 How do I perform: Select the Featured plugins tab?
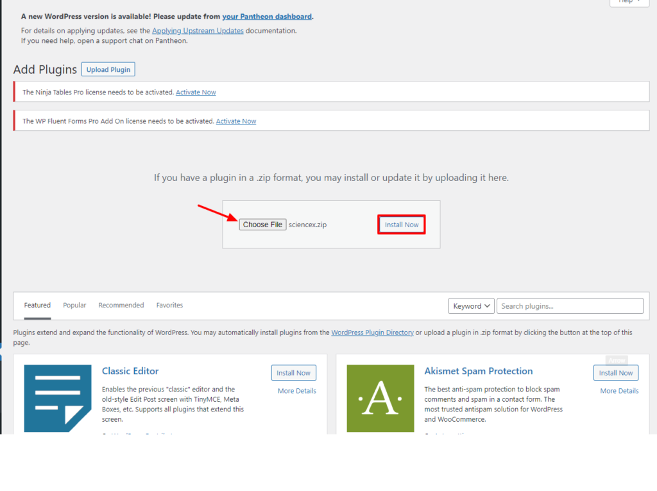pos(37,305)
